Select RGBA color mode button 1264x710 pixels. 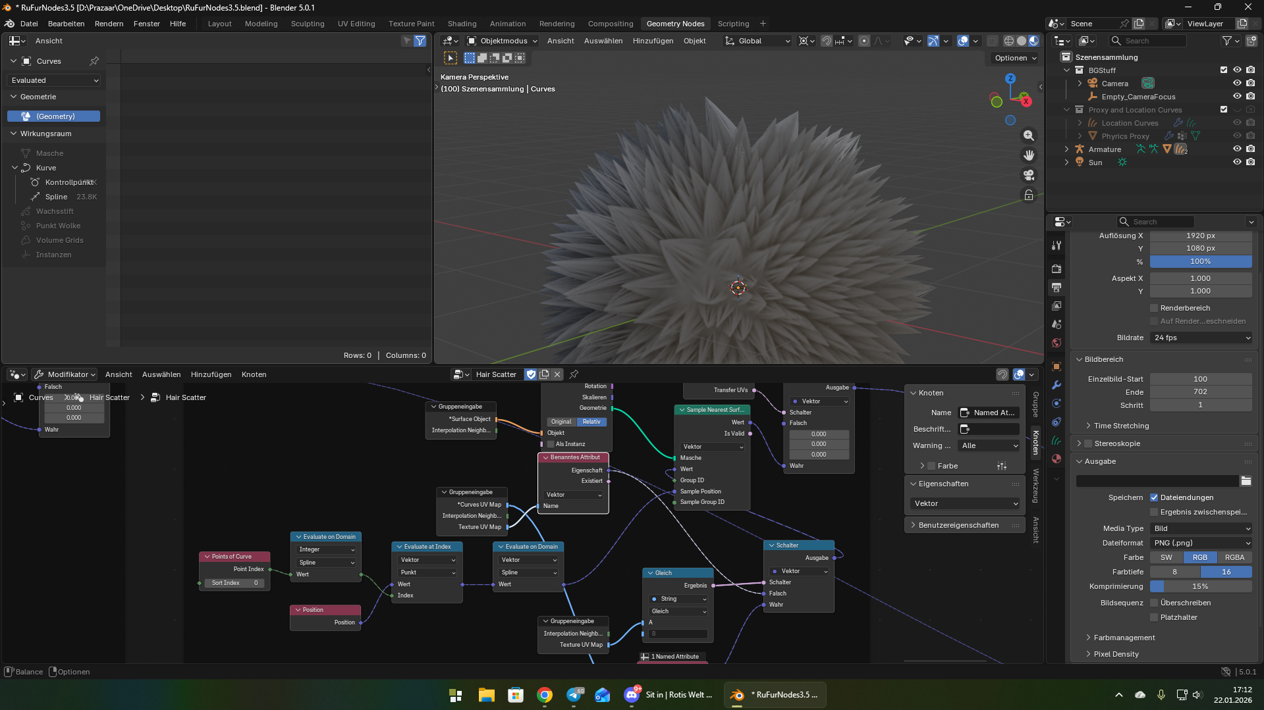(x=1234, y=557)
